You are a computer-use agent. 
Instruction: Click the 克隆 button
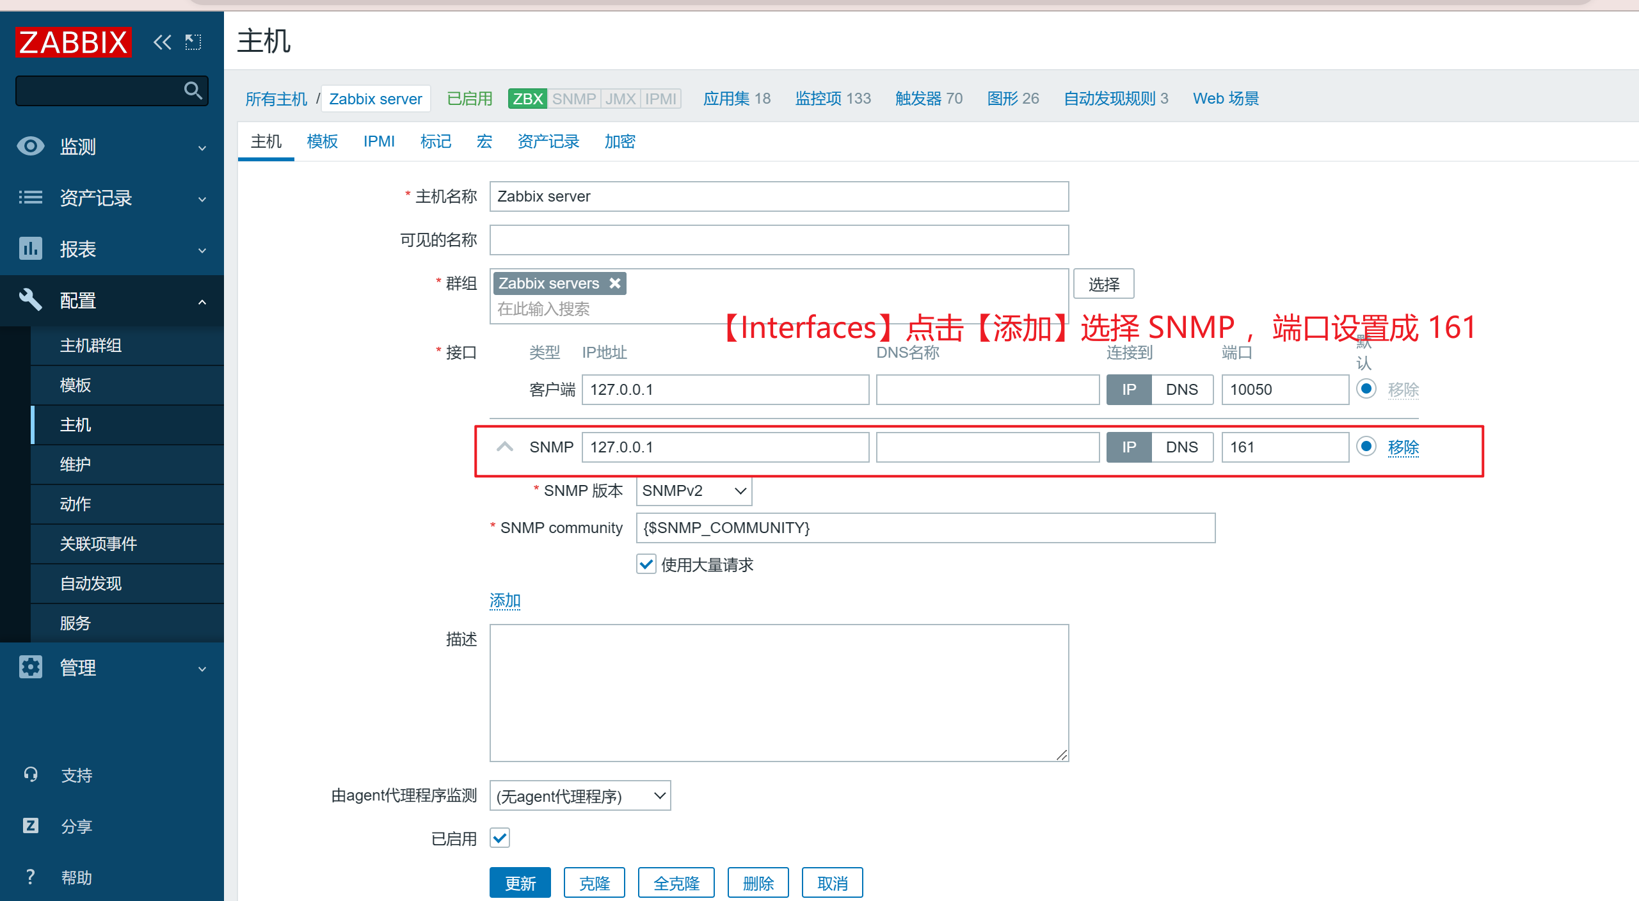tap(595, 883)
